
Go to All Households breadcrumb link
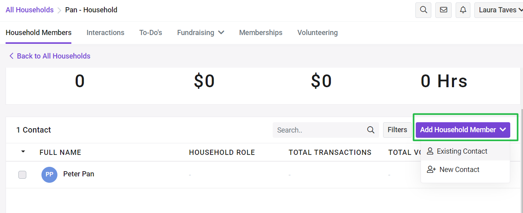(x=29, y=10)
